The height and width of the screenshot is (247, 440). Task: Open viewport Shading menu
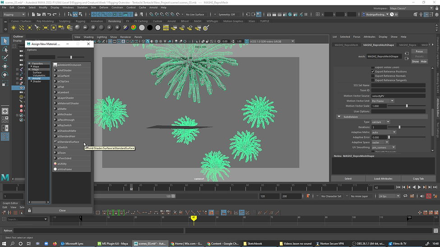[88, 37]
